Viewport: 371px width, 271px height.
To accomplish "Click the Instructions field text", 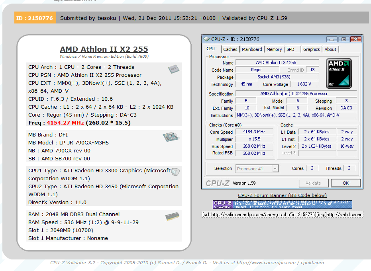I will coord(296,115).
